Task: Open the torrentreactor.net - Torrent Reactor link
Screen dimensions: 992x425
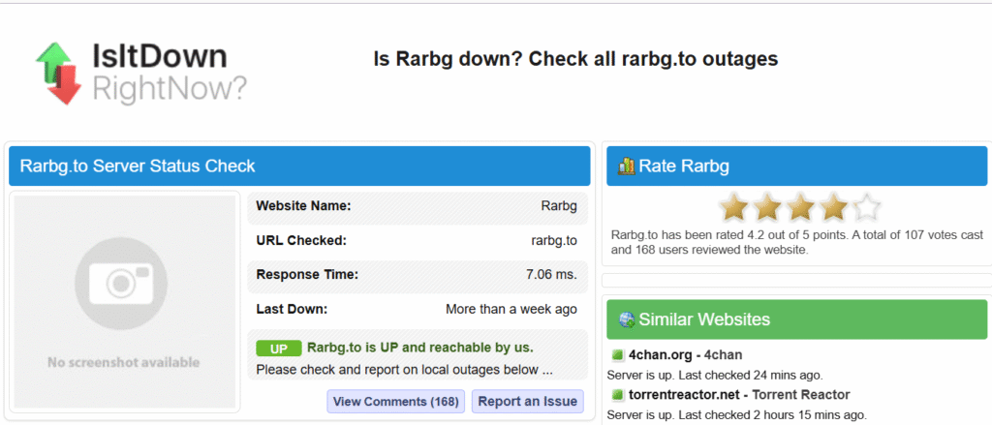Action: [739, 395]
